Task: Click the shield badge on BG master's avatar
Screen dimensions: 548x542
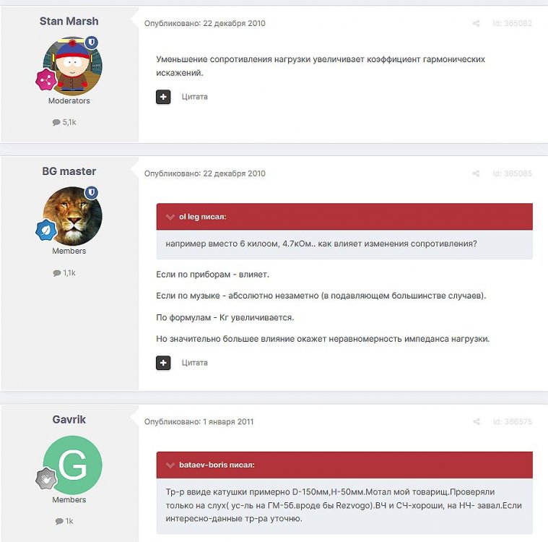Action: click(92, 192)
